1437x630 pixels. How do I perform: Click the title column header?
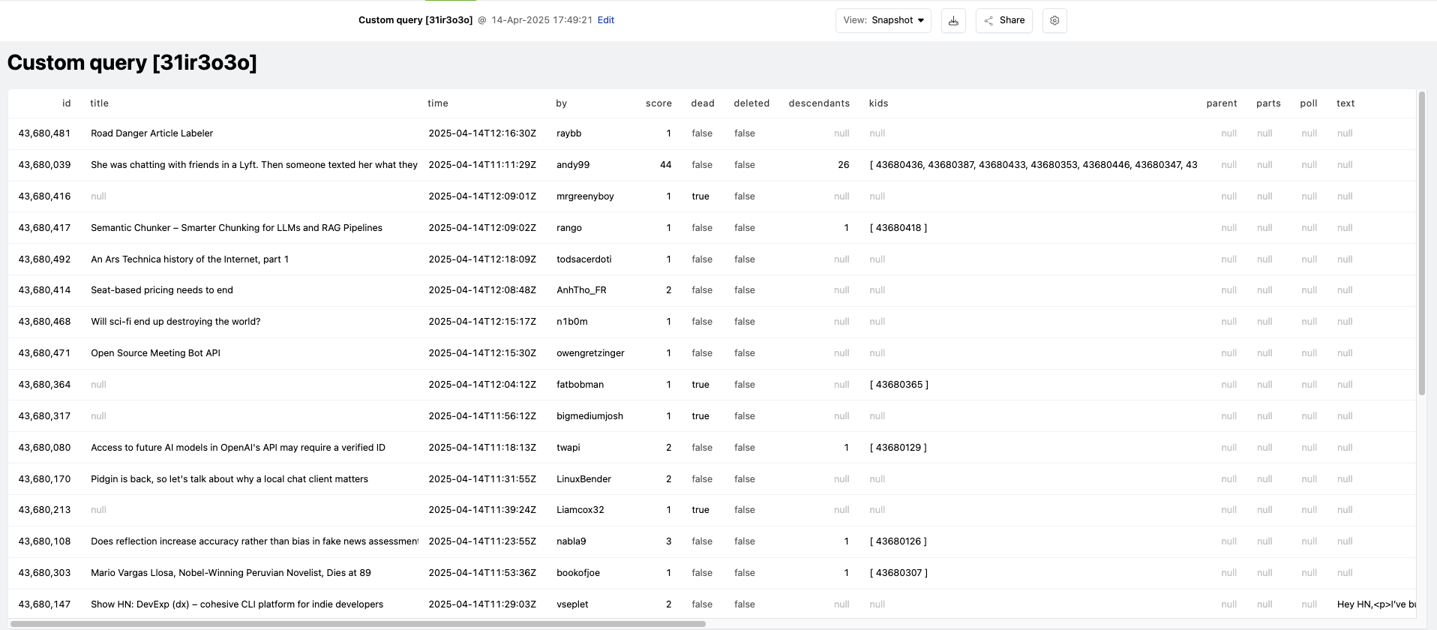click(x=100, y=103)
